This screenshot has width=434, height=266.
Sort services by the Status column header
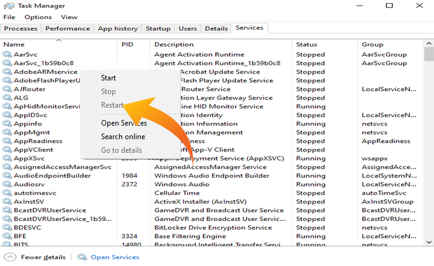pos(306,45)
